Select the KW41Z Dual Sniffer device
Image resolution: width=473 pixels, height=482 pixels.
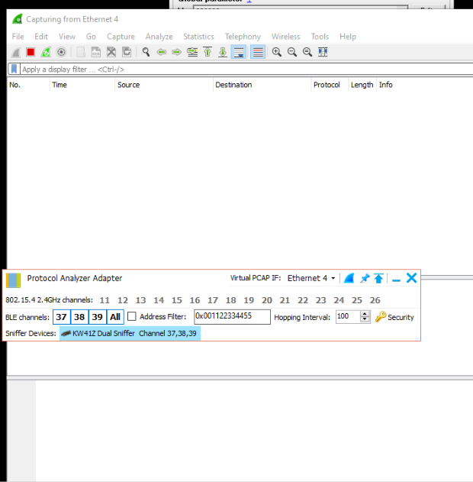130,334
